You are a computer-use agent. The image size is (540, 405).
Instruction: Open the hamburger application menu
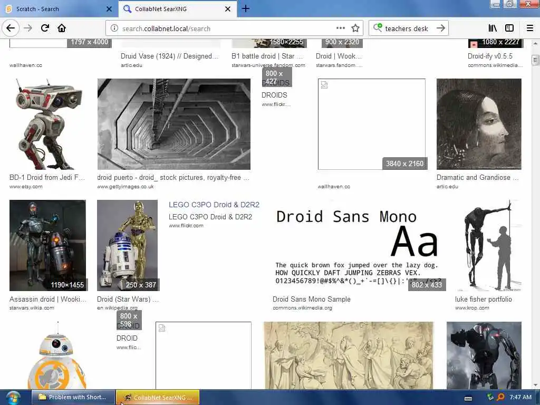coord(530,28)
